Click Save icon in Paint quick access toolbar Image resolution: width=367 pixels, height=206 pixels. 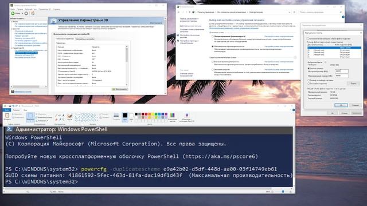pyautogui.click(x=10, y=106)
